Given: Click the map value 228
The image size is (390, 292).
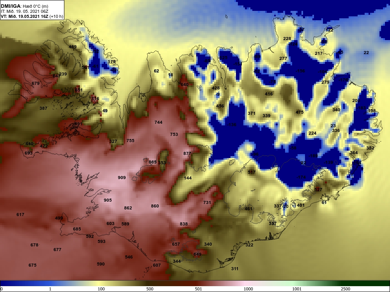Looking at the screenshot, I should pos(287,39).
